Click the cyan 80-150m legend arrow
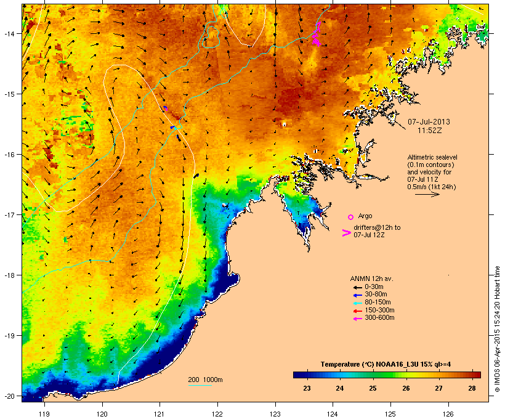 coord(357,303)
